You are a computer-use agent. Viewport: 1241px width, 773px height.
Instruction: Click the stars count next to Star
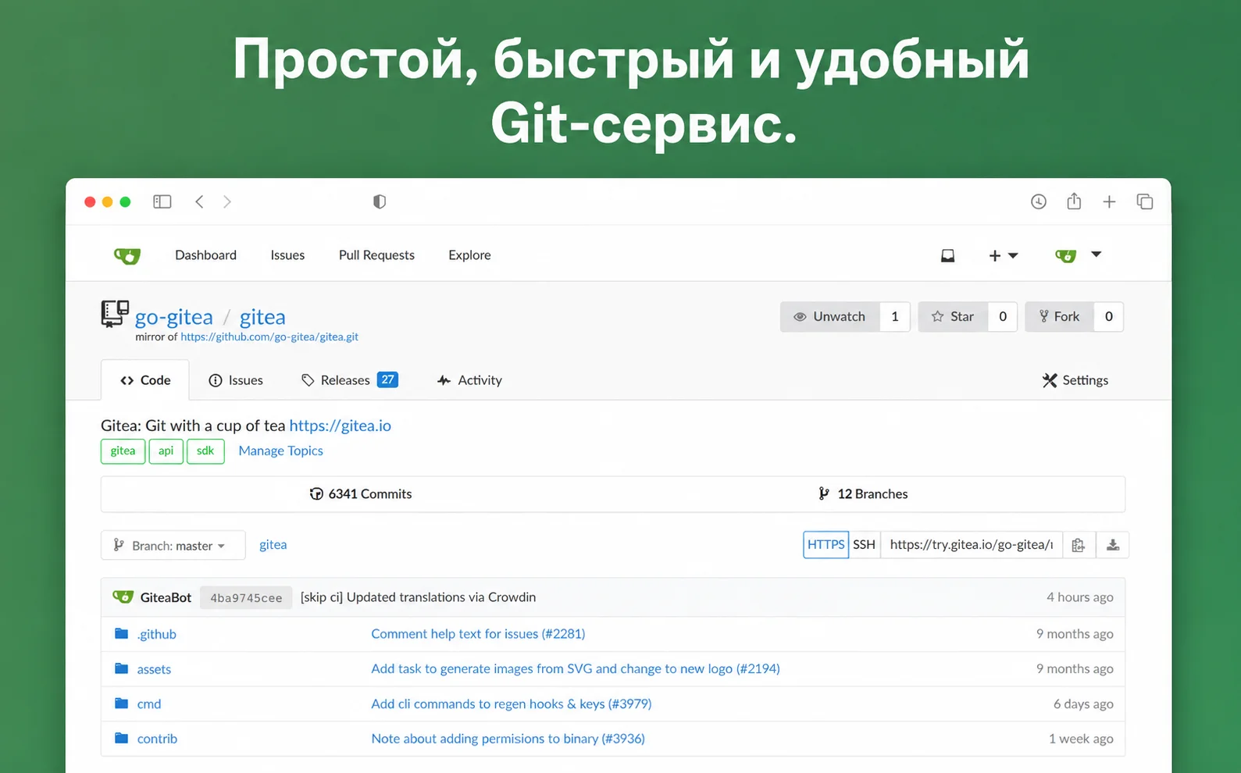click(1003, 317)
